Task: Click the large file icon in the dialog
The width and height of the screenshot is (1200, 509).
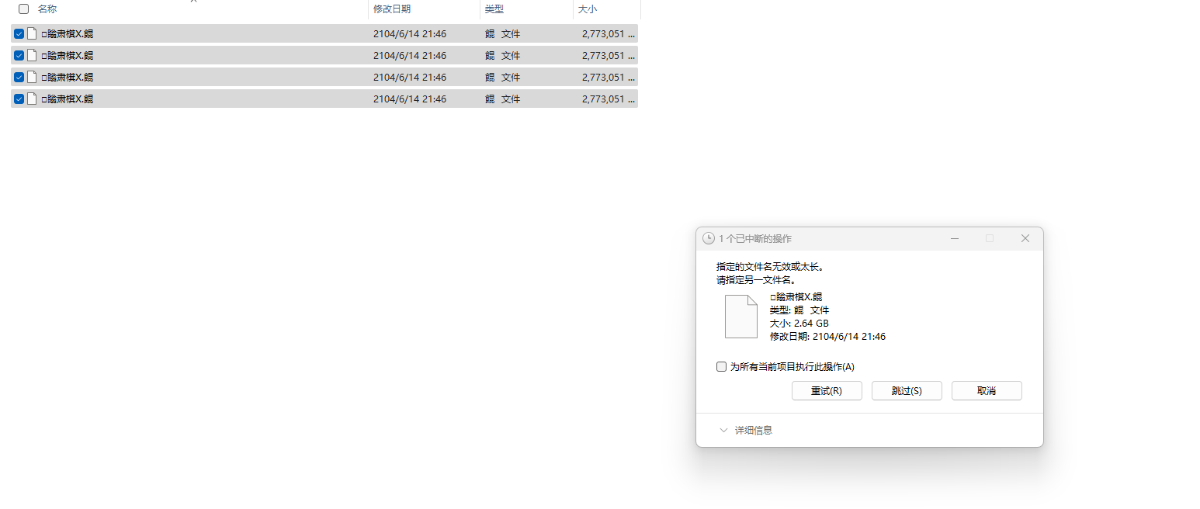Action: [740, 317]
